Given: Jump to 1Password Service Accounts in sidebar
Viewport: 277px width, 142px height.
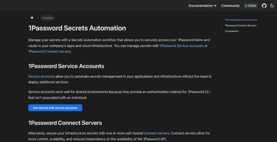Looking at the screenshot, I should click(x=241, y=20).
